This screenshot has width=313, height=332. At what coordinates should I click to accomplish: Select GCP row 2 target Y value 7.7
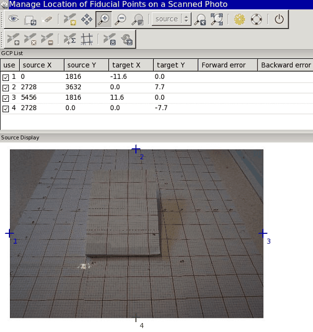(x=161, y=87)
